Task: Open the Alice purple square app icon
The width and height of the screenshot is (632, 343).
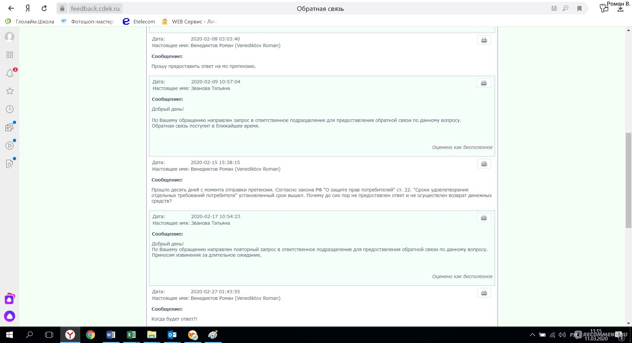Action: click(x=10, y=299)
